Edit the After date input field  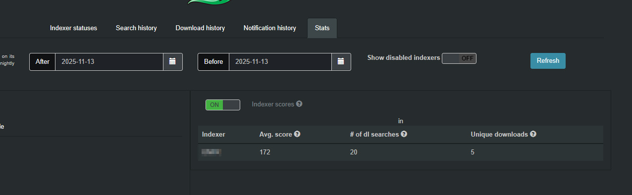coord(109,62)
